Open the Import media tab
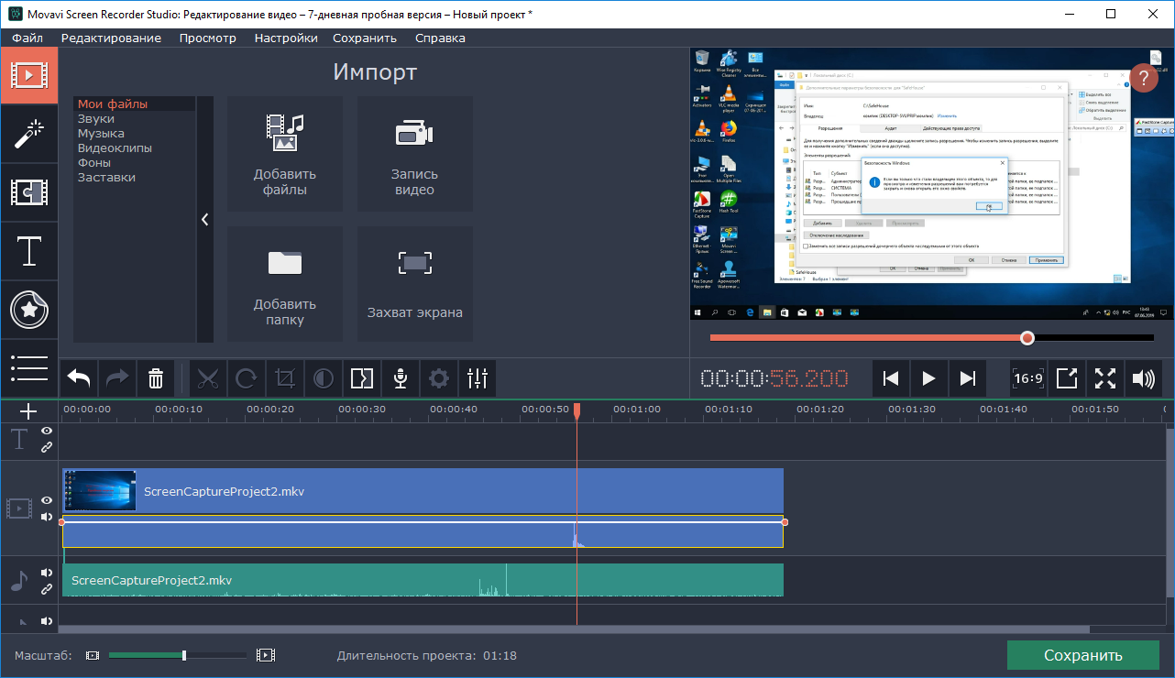1175x678 pixels. pyautogui.click(x=28, y=74)
